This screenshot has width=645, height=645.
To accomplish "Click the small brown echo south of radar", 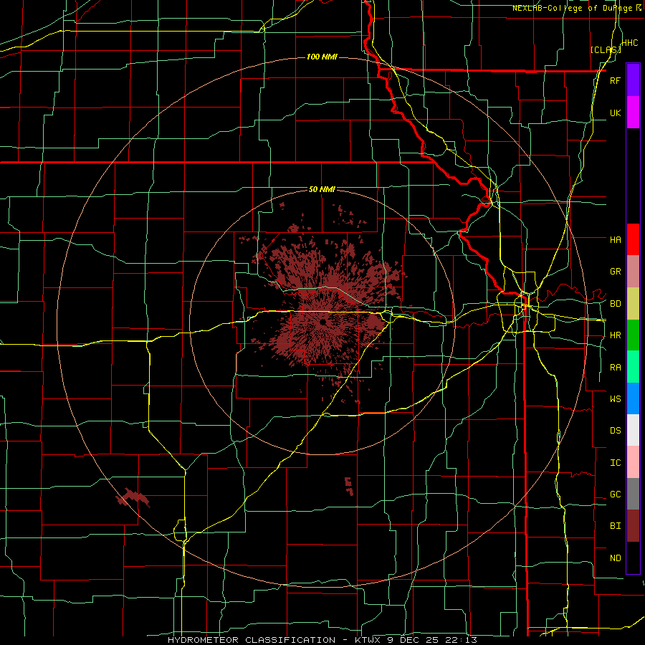I will point(349,486).
